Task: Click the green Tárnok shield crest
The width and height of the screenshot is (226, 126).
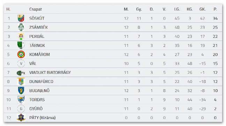Action: point(21,45)
